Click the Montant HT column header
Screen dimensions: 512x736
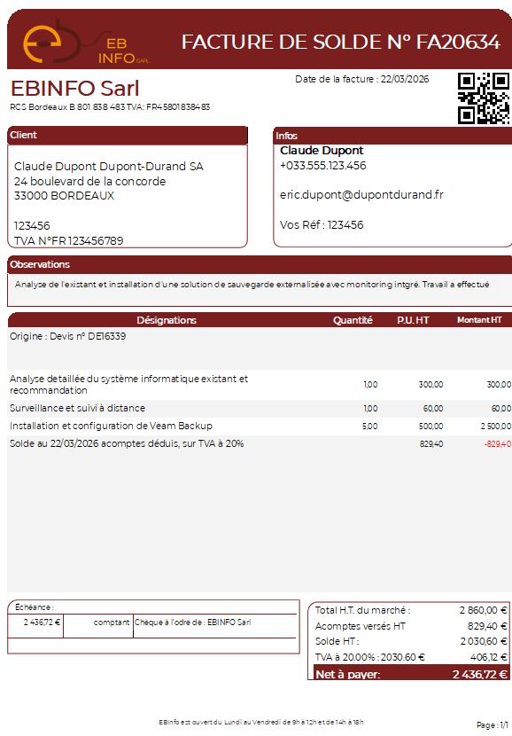pyautogui.click(x=479, y=320)
